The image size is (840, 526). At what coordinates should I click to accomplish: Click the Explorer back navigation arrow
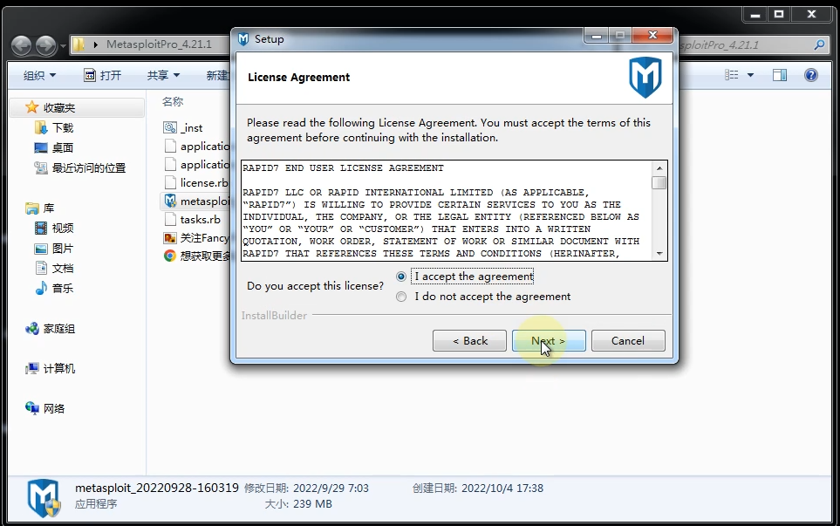(22, 45)
